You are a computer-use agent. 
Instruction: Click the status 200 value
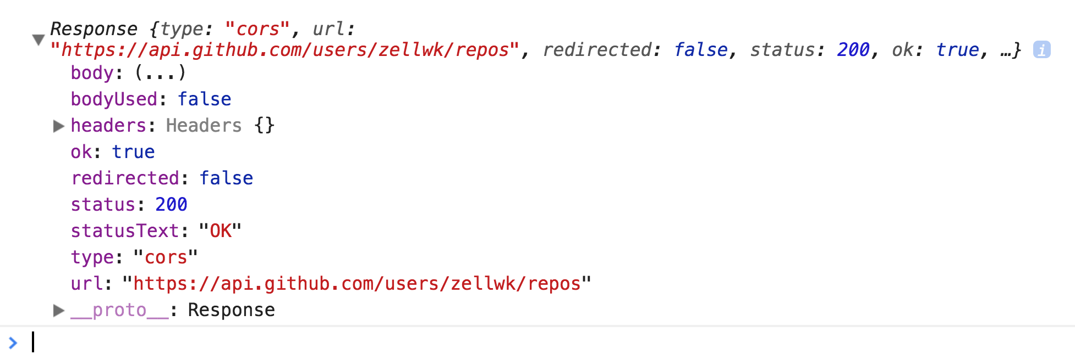pyautogui.click(x=171, y=205)
